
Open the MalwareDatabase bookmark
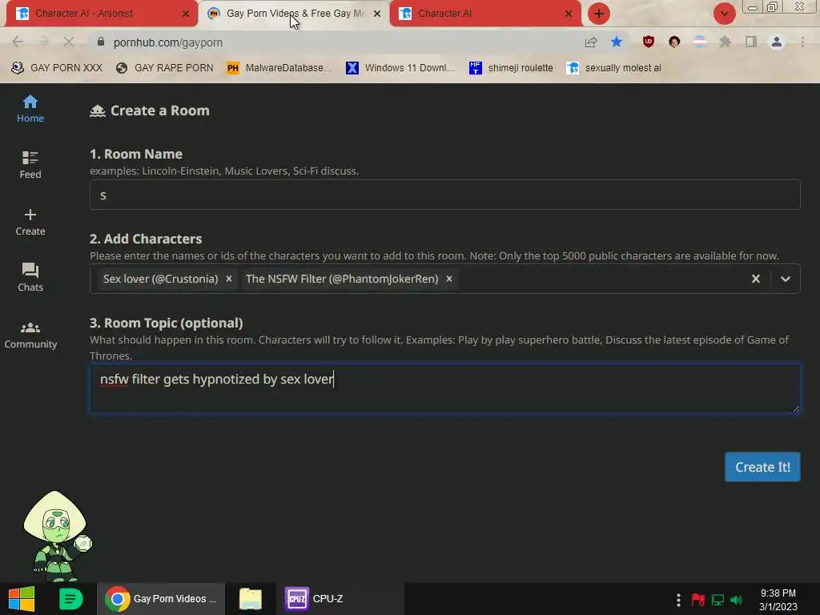[x=279, y=68]
